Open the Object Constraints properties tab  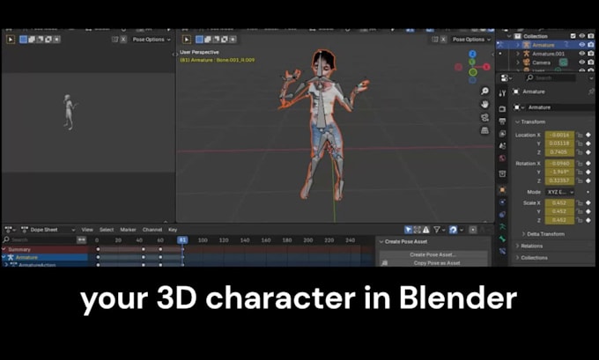502,214
